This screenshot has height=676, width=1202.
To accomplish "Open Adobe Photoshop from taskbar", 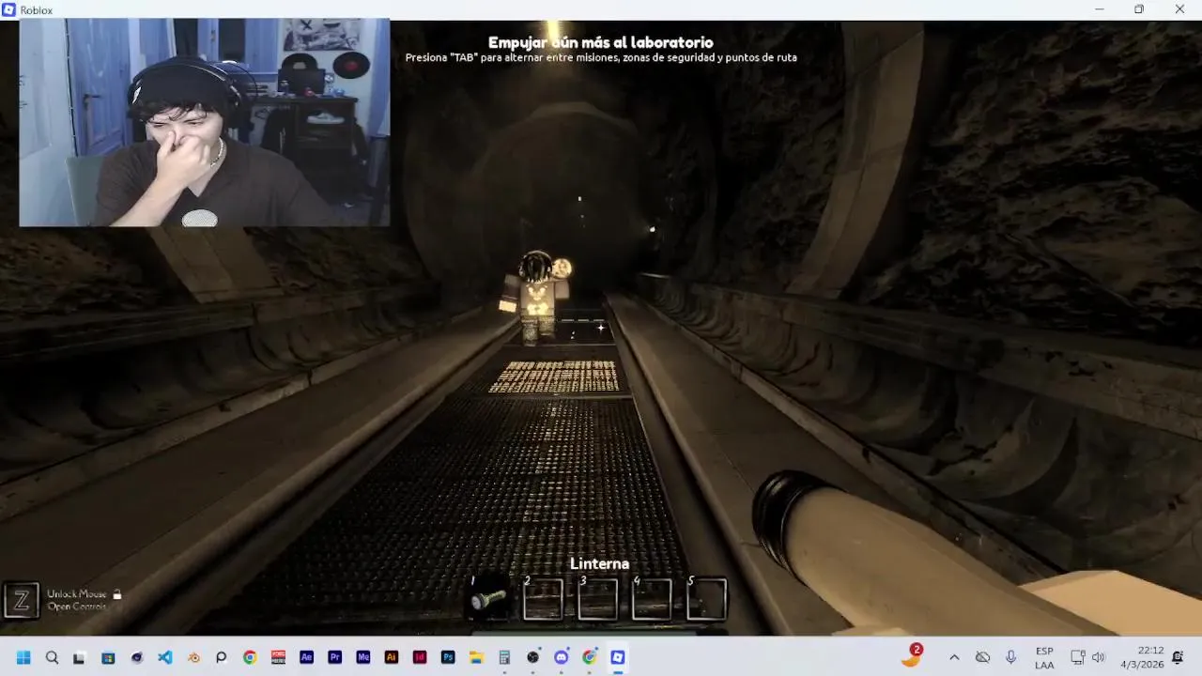I will 448,657.
